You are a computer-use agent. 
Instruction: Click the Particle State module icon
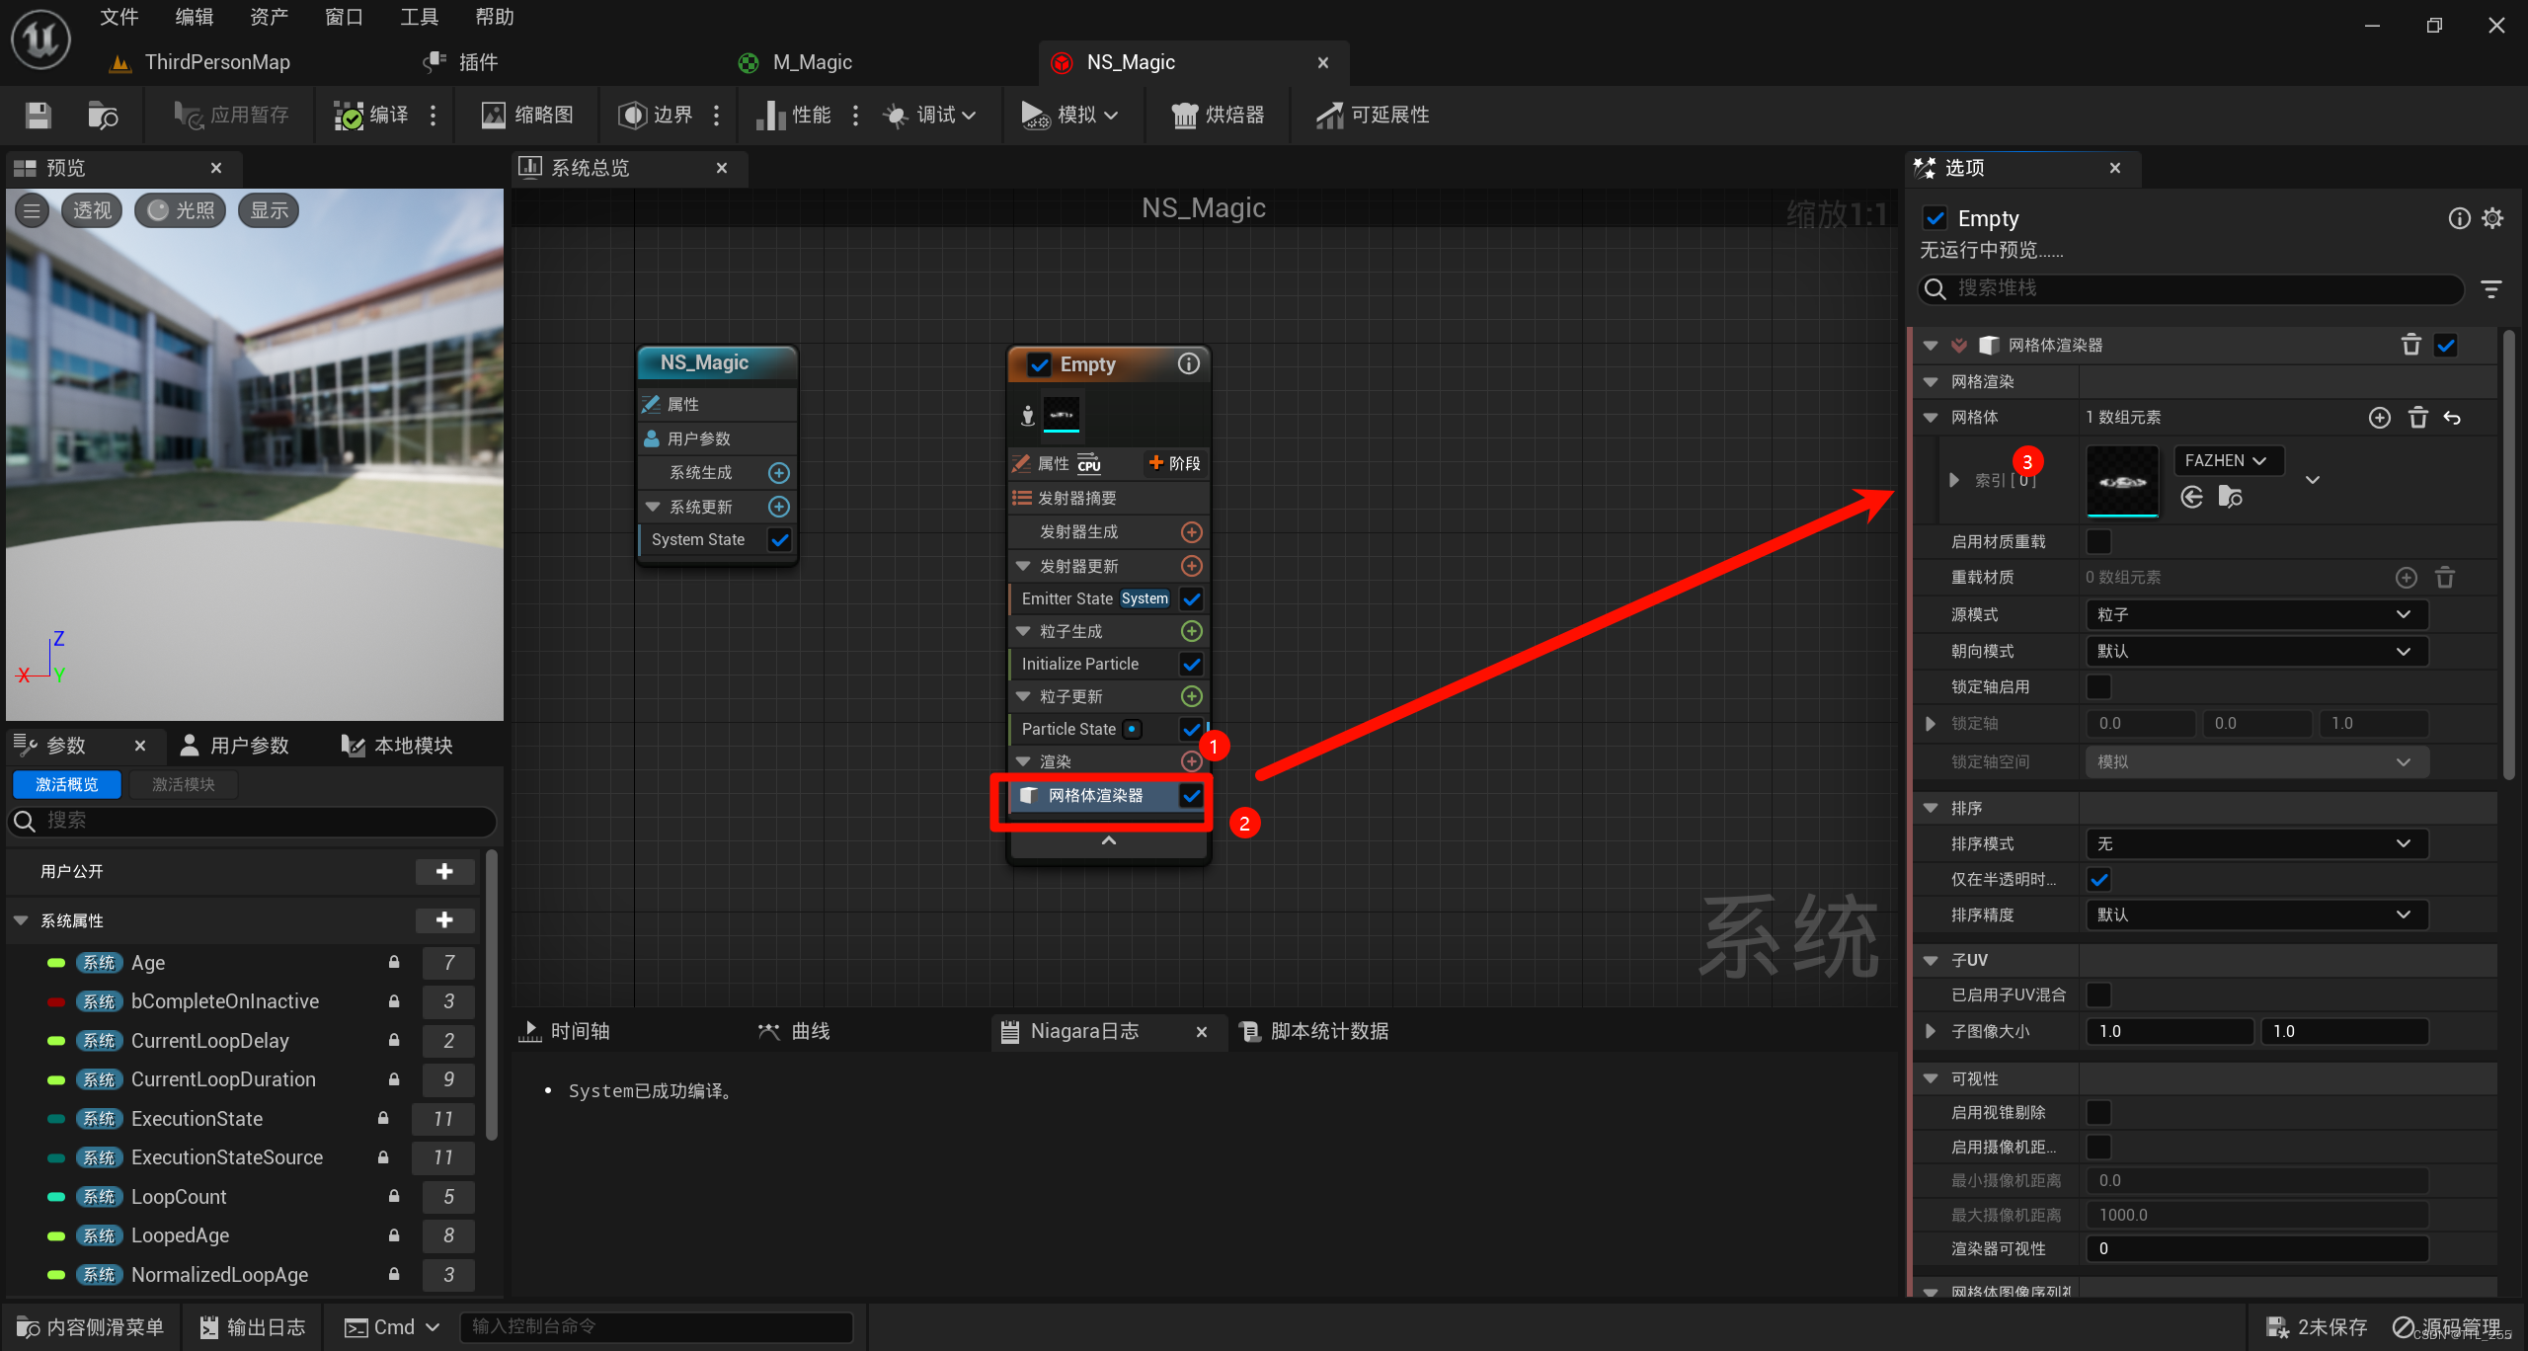1131,729
